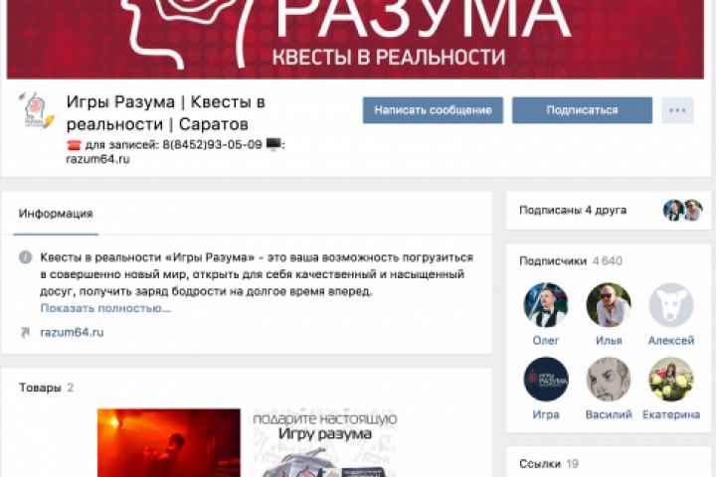Viewport: 716px width, 477px height.
Task: Open Василий's sketch portrait avatar
Action: tap(609, 380)
